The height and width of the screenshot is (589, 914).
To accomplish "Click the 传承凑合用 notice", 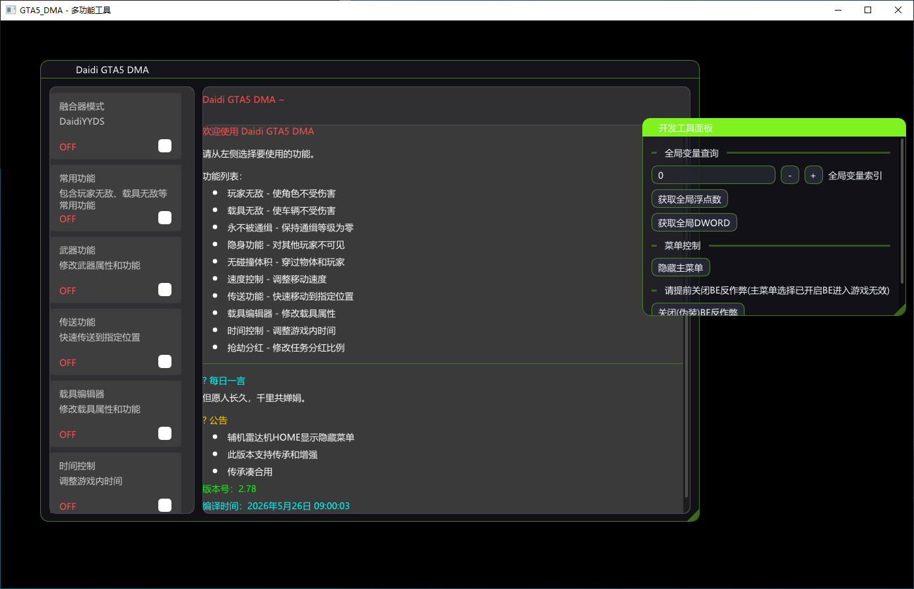I will tap(250, 472).
